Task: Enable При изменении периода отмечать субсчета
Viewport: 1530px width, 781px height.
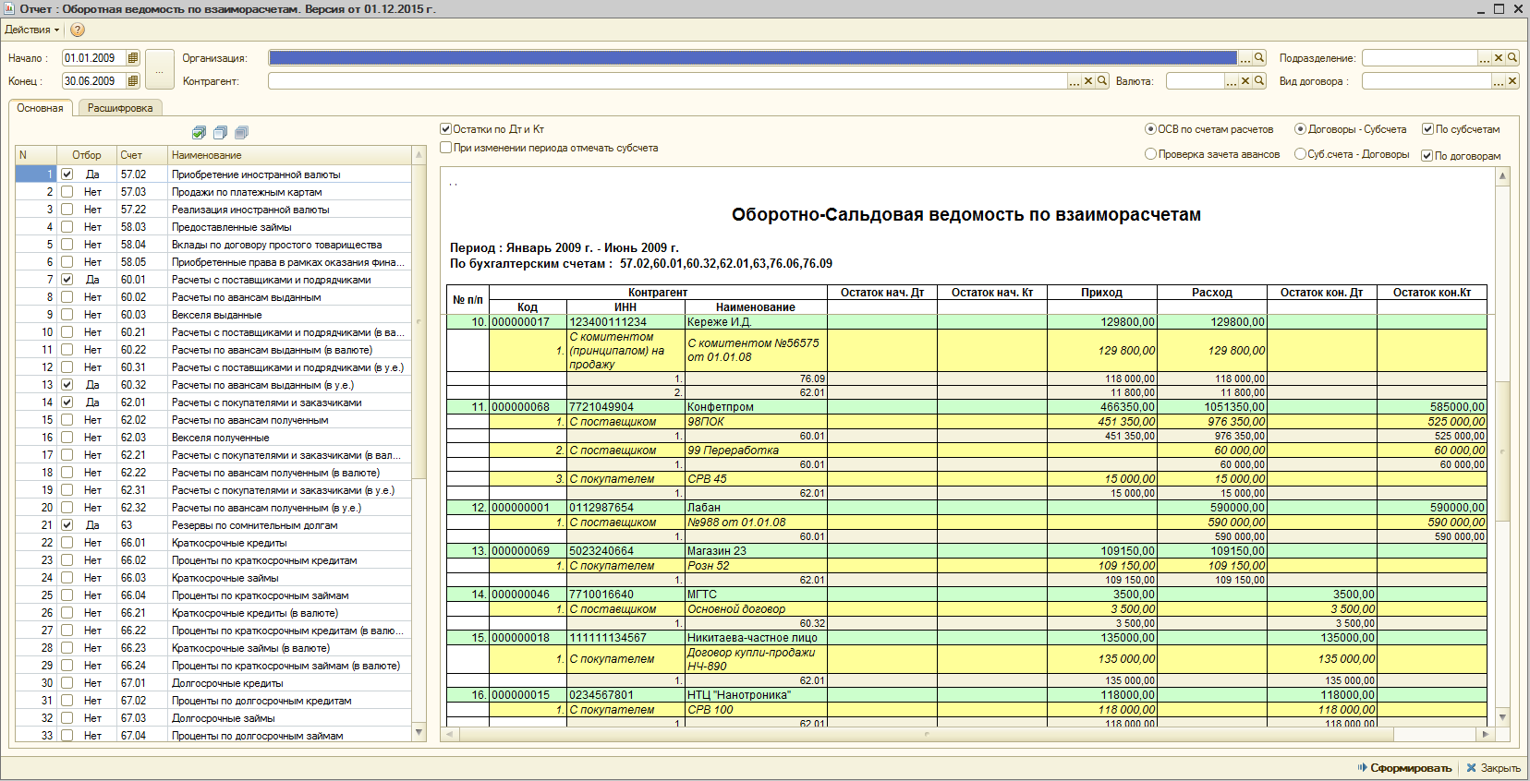Action: coord(446,148)
